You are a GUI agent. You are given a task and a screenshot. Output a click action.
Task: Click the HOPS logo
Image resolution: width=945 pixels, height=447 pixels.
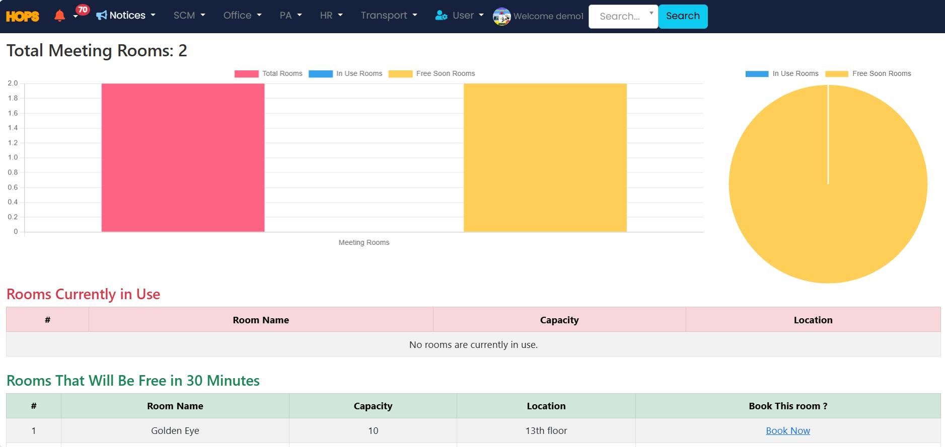tap(23, 16)
